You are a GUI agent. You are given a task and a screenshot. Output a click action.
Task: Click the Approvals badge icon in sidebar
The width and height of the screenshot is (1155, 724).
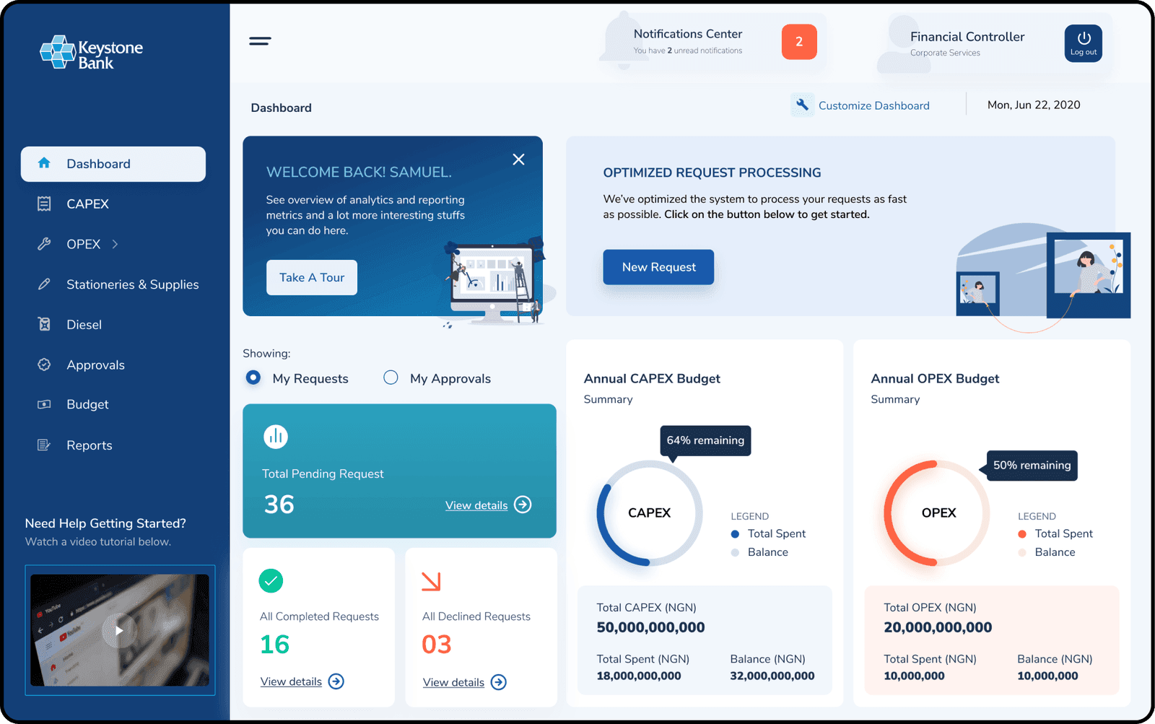click(44, 365)
